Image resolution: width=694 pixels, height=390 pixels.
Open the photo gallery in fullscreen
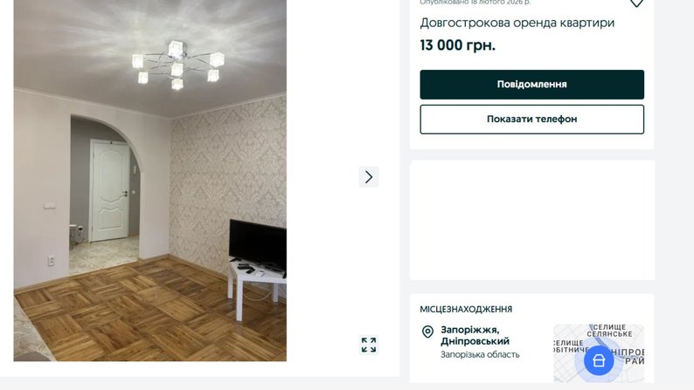(369, 345)
